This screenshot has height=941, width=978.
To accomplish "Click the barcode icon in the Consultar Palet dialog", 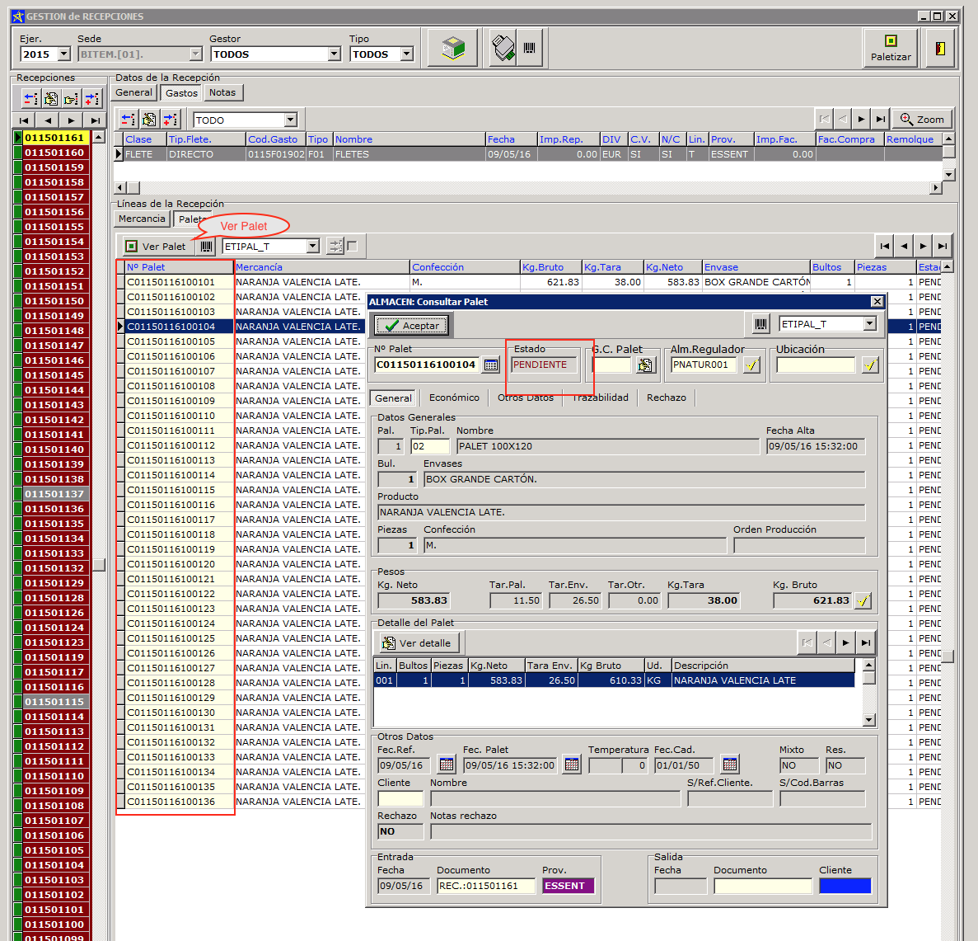I will pos(760,325).
